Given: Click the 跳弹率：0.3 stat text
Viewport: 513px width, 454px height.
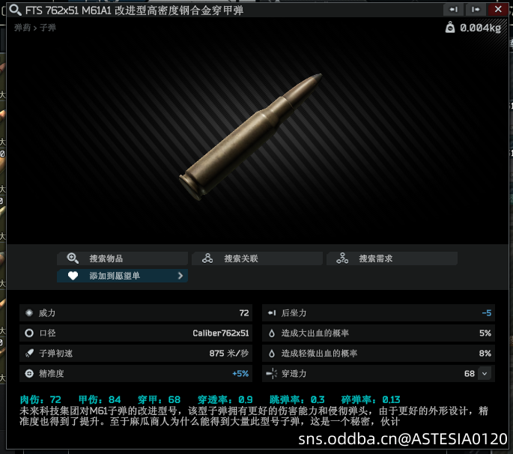Looking at the screenshot, I should click(x=297, y=399).
